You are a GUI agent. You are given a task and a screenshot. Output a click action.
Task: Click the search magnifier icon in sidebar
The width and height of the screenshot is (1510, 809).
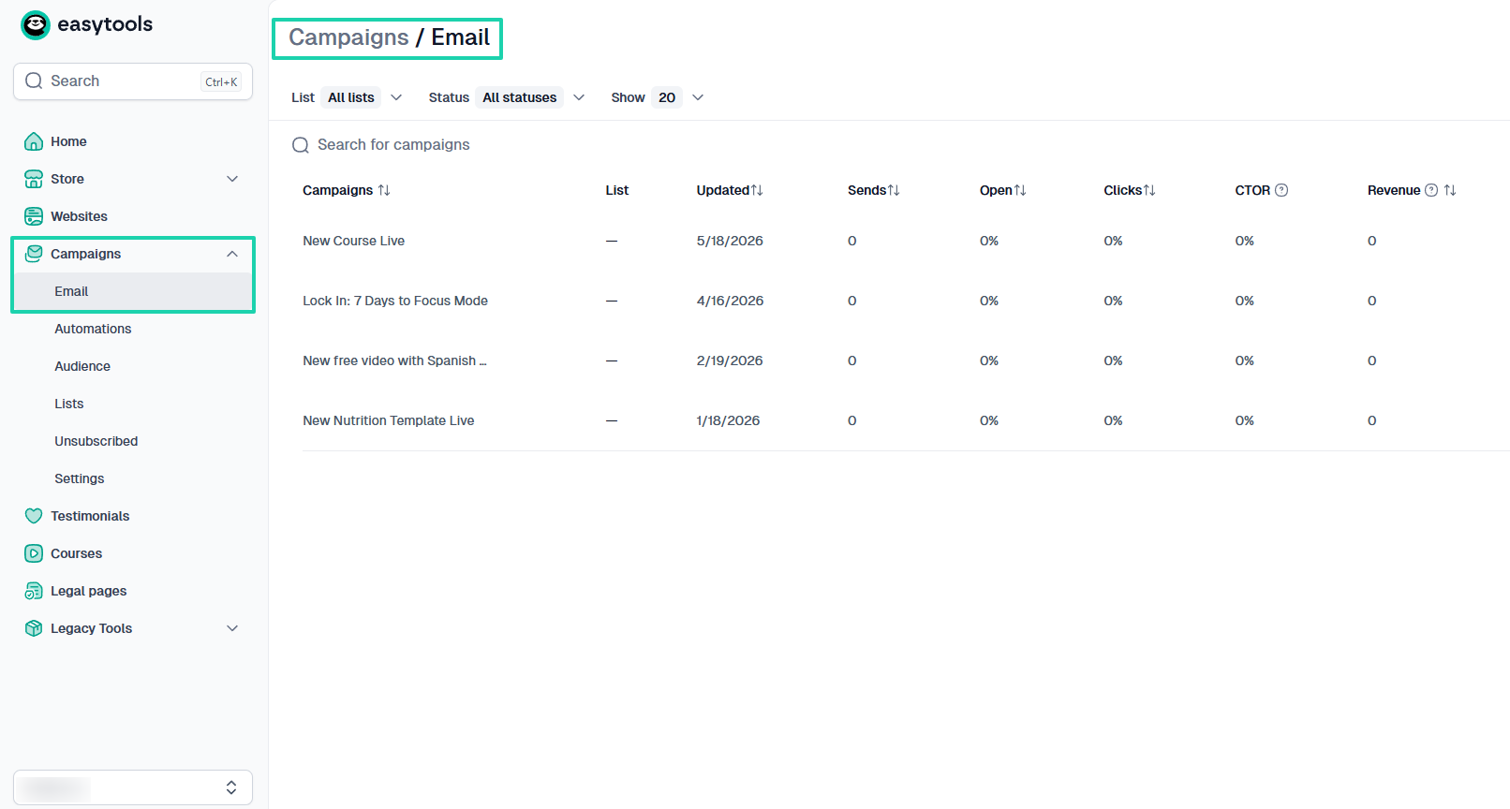coord(34,81)
